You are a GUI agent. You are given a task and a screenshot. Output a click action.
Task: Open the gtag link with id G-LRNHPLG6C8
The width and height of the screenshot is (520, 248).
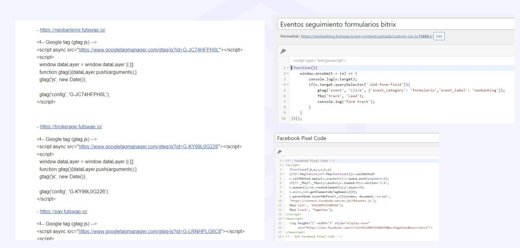(150, 231)
